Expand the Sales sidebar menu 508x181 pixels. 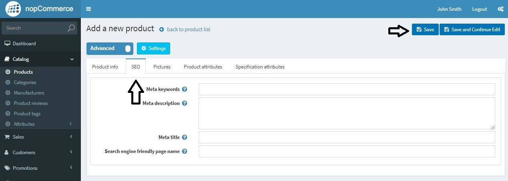(x=40, y=137)
